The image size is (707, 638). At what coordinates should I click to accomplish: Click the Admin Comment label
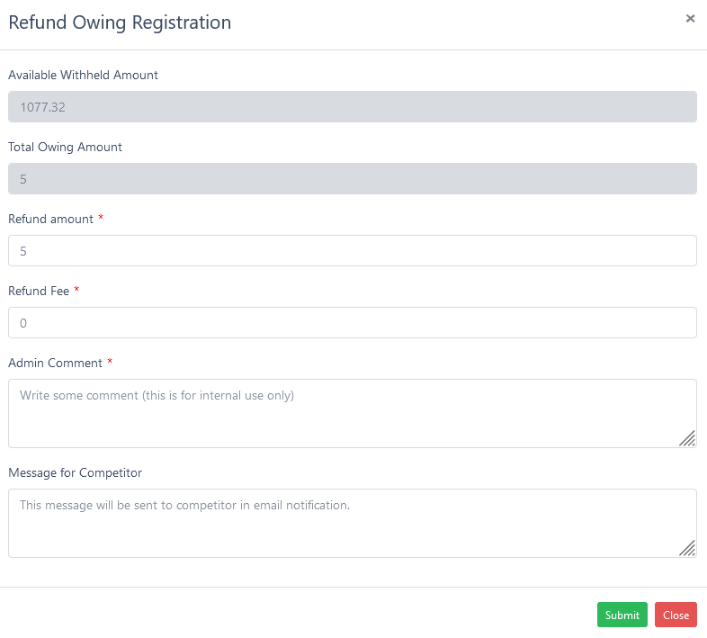click(x=55, y=363)
